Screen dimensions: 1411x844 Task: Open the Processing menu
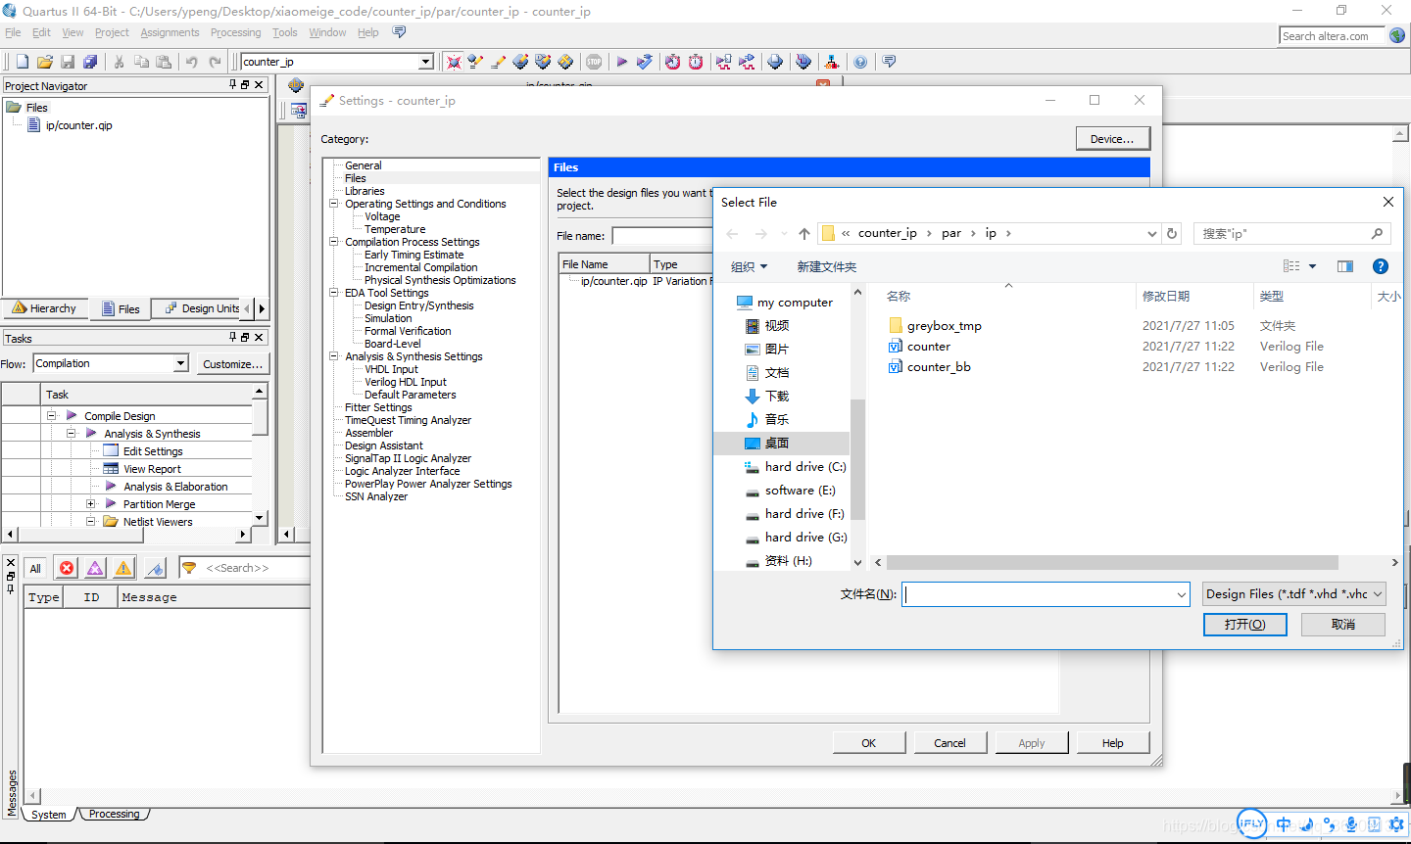235,32
